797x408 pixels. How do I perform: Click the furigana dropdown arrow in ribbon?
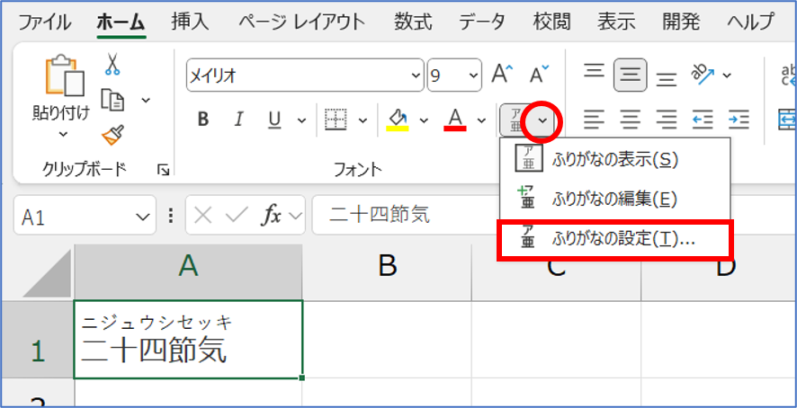coord(542,120)
